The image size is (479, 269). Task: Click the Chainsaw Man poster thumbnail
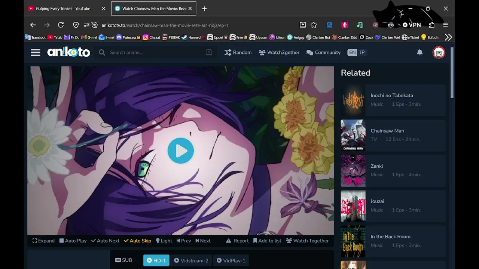pyautogui.click(x=353, y=135)
